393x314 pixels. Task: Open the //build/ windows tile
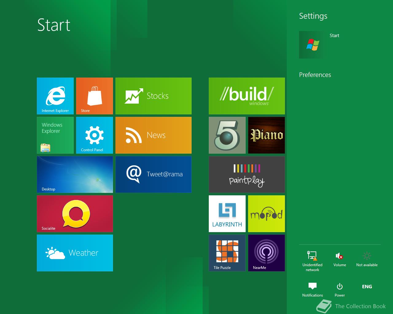(x=247, y=96)
